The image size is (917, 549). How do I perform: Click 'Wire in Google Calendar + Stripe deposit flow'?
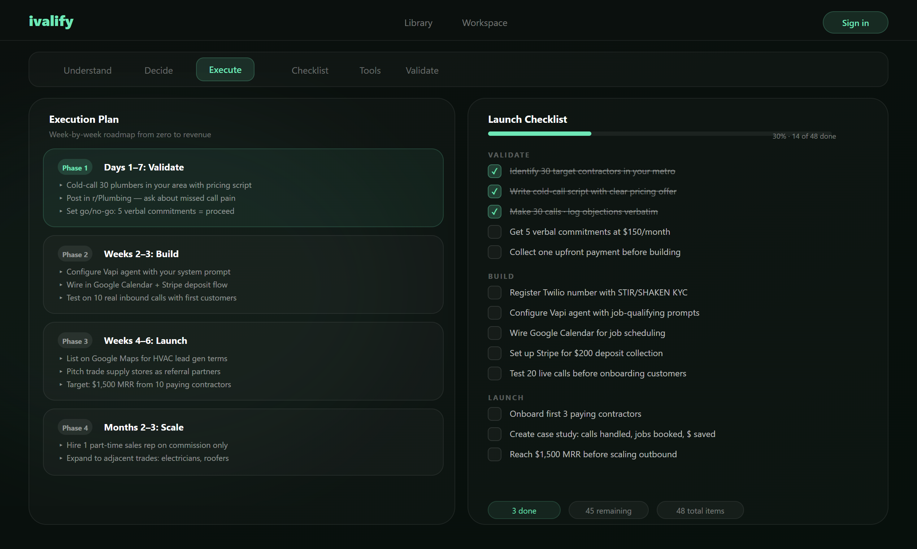[x=147, y=285]
